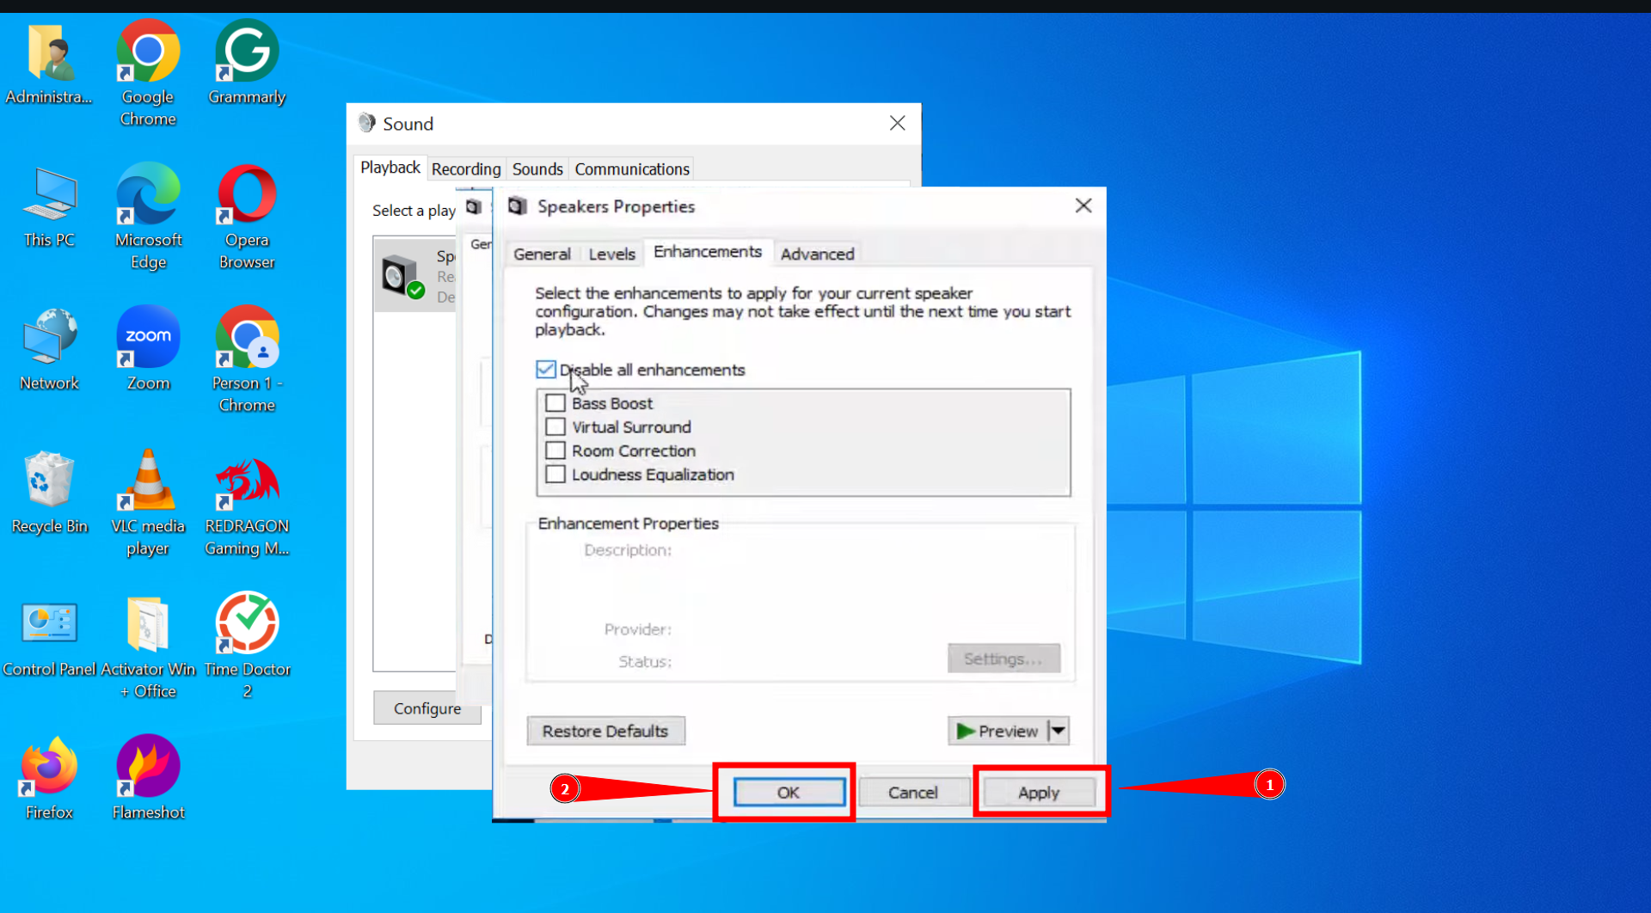Open the Playback tab in Sound window

[390, 168]
